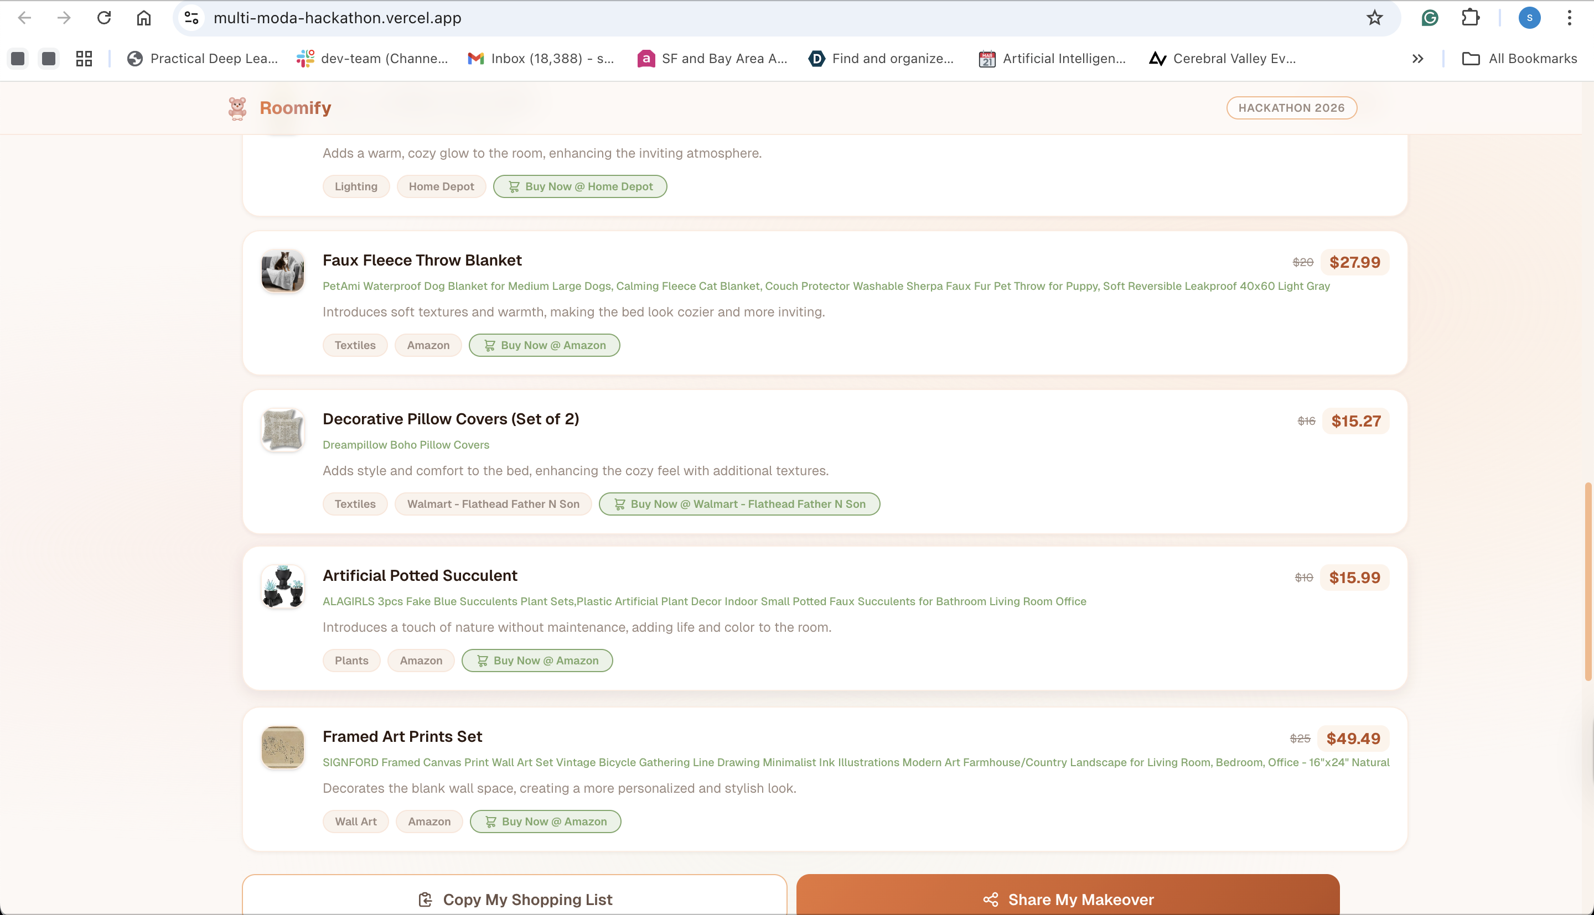This screenshot has height=915, width=1594.
Task: Click the Roomify teddy bear logo icon
Action: pos(237,108)
